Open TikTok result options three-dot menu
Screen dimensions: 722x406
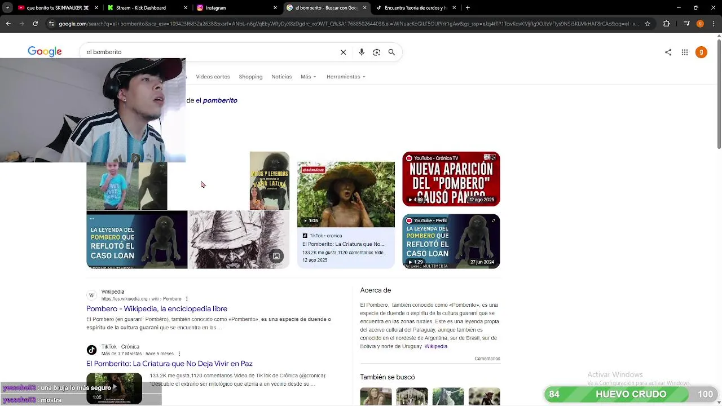(179, 354)
